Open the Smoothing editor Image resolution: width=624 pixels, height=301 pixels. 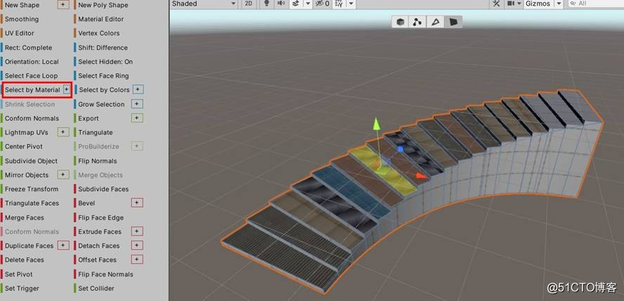click(22, 19)
